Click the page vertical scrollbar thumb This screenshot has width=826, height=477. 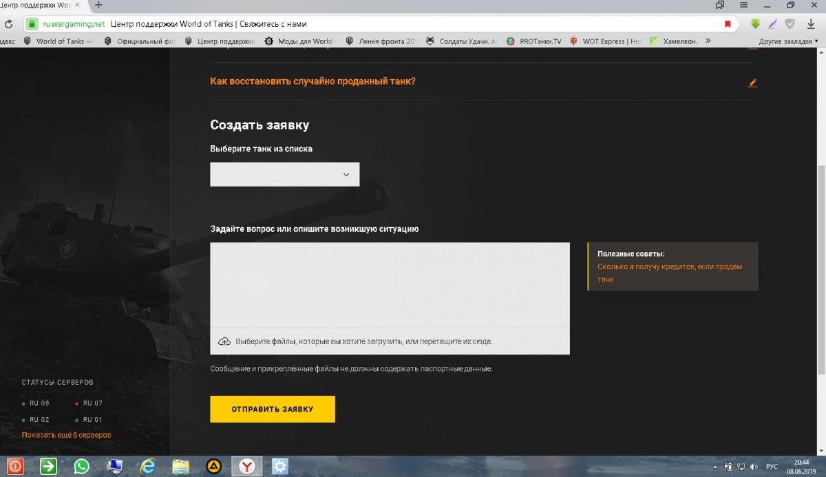pos(821,271)
